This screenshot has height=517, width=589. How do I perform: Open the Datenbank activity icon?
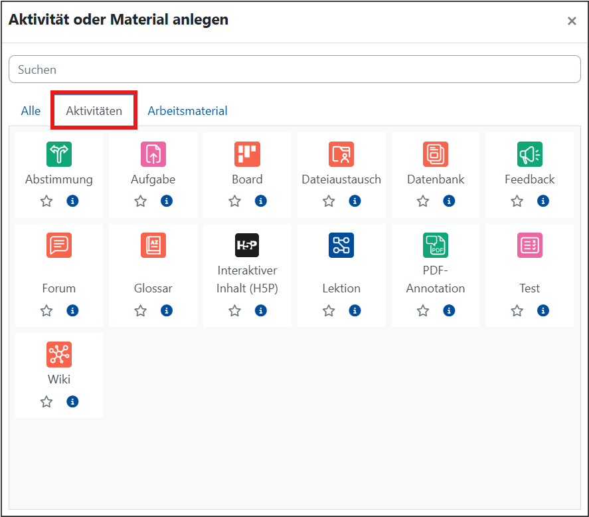pos(436,154)
